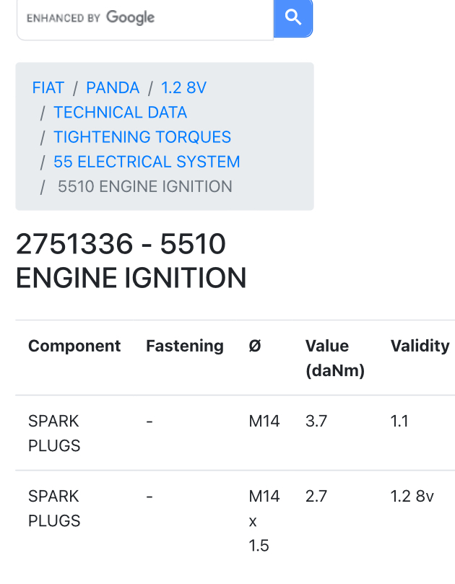Go to the PANDA breadcrumb link
This screenshot has width=455, height=584.
point(113,88)
